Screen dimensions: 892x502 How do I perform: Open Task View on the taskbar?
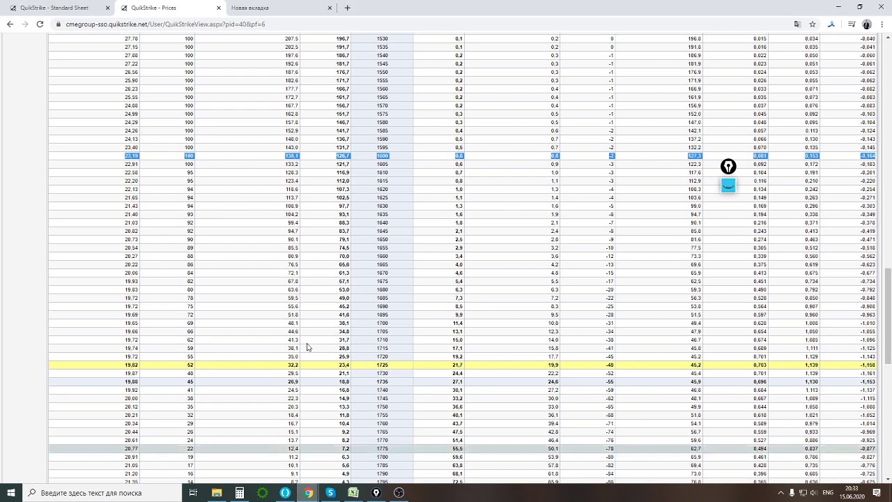pos(193,493)
